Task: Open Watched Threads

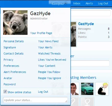Action: (x=49, y=54)
